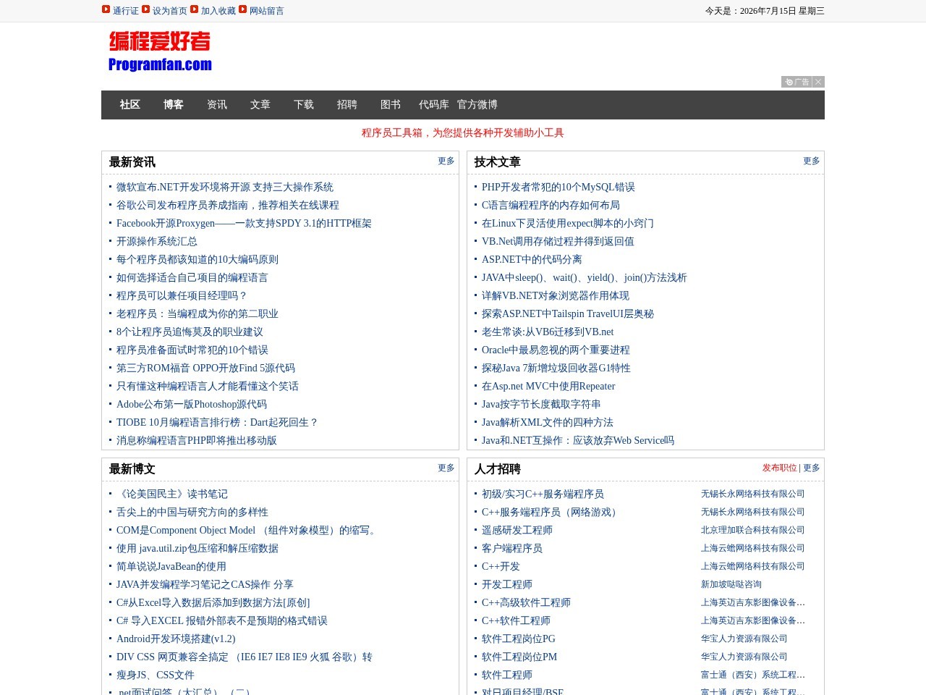Click the red icon beside 网站留言
This screenshot has height=695, width=926.
242,9
